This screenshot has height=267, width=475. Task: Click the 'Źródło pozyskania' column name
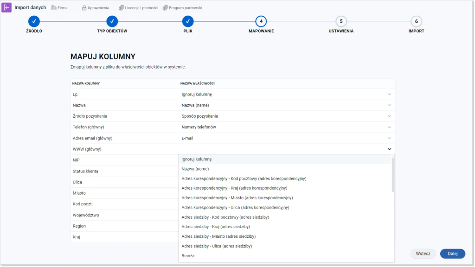tap(90, 116)
